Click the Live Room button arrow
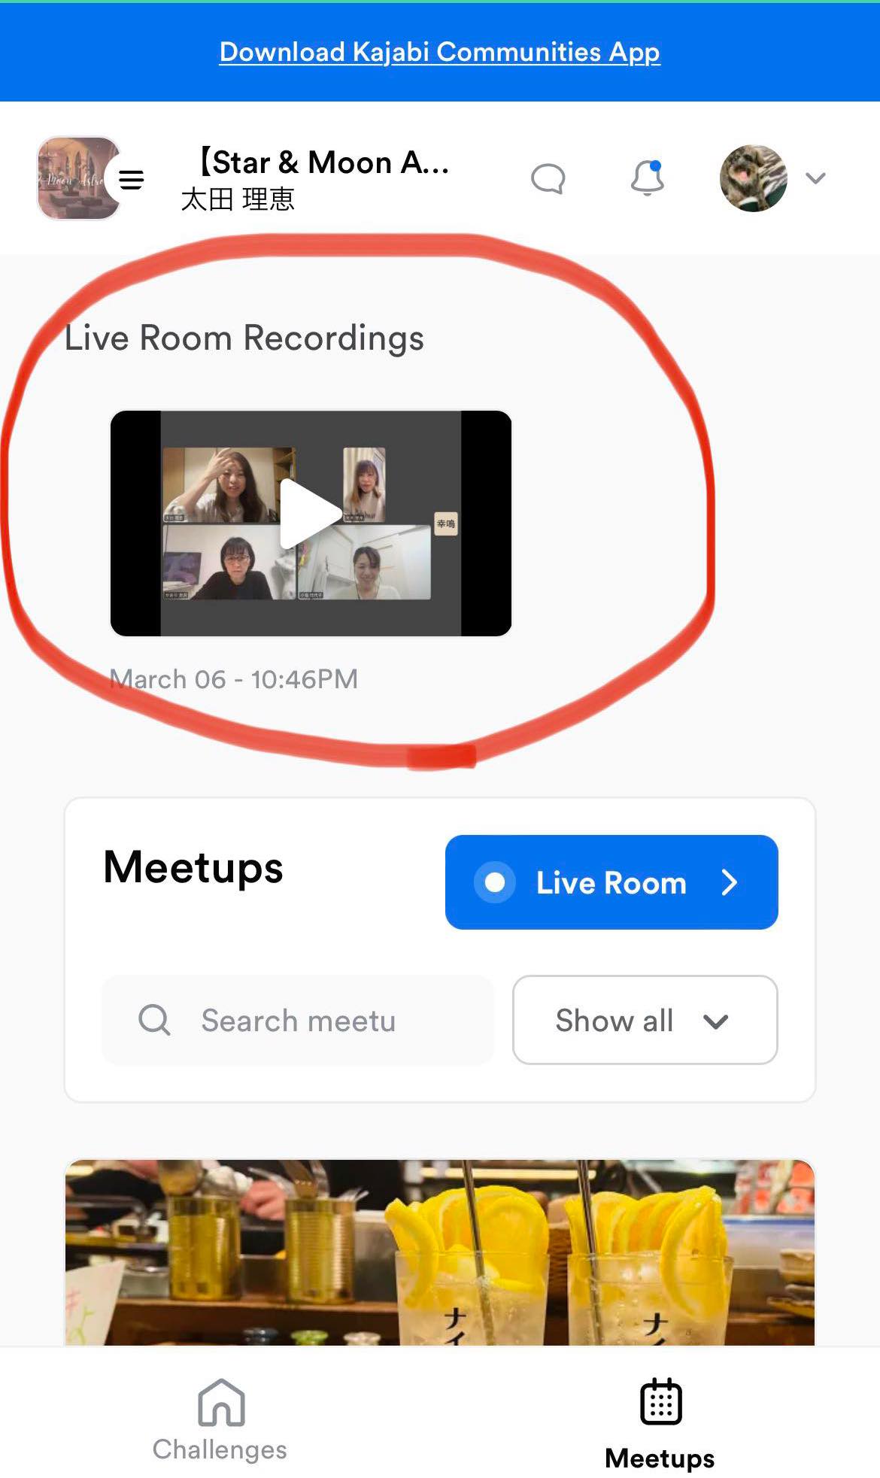880x1478 pixels. click(x=729, y=882)
